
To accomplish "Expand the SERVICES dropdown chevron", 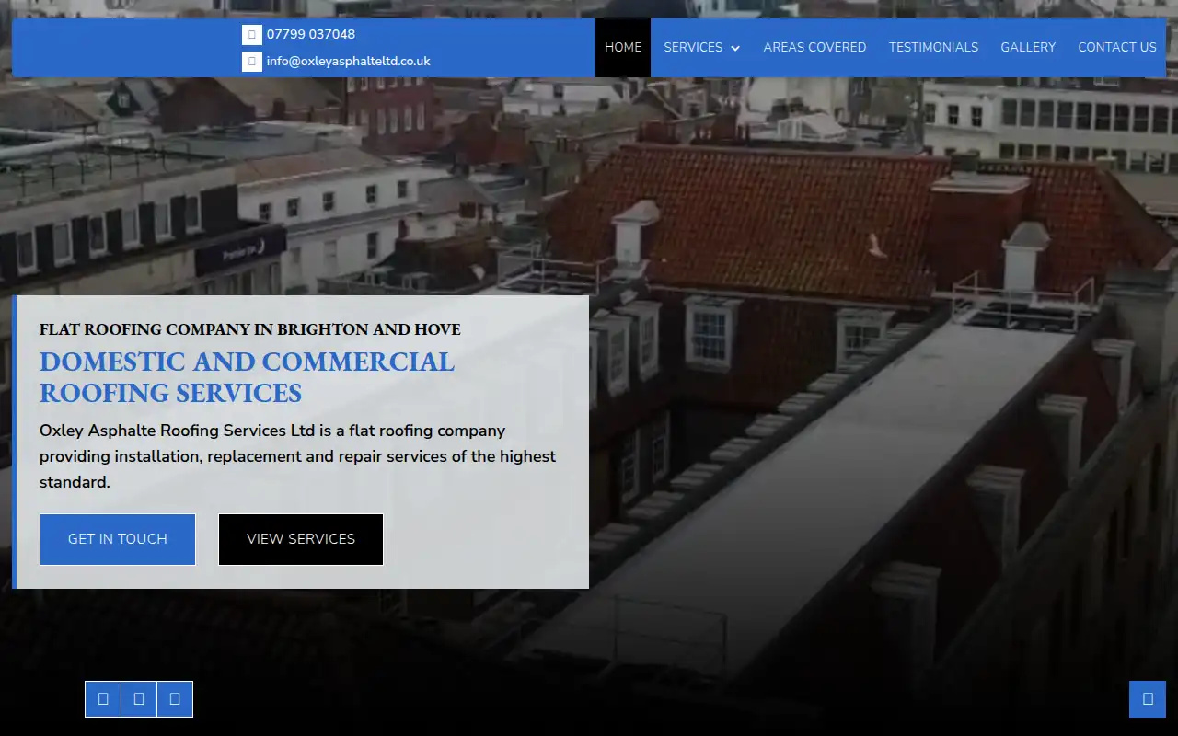I will click(735, 48).
